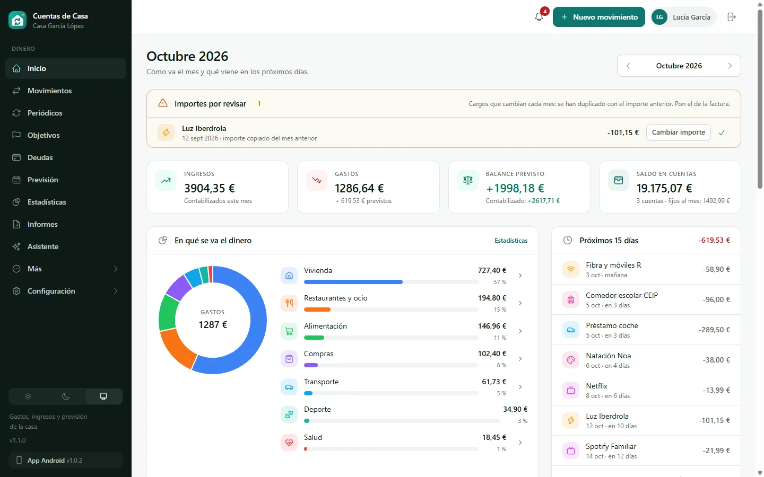Go to previous month
Screen dimensions: 764x477
coord(628,66)
